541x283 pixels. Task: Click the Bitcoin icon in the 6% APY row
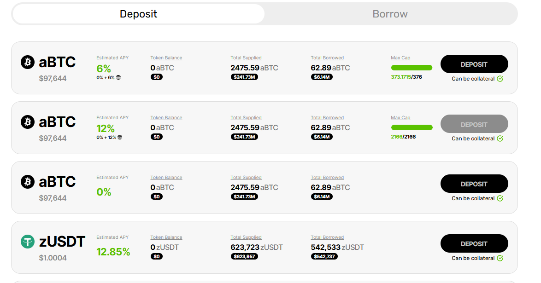click(28, 62)
